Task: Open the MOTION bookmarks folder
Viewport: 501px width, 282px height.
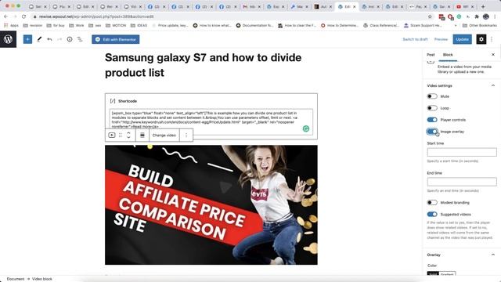Action: 116,25
